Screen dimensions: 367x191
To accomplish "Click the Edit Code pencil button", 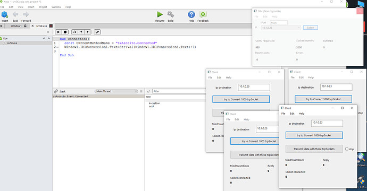I will 98,32.
